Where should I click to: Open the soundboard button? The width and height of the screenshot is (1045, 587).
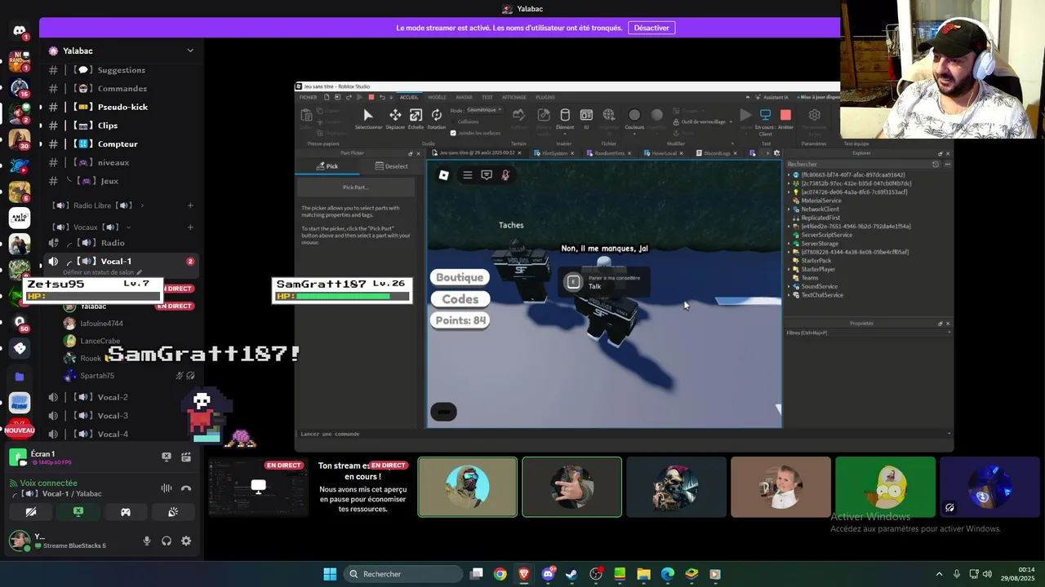173,512
